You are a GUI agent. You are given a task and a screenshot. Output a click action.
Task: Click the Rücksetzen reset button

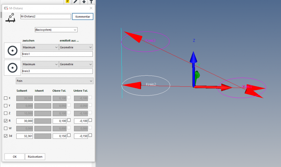tap(35, 157)
